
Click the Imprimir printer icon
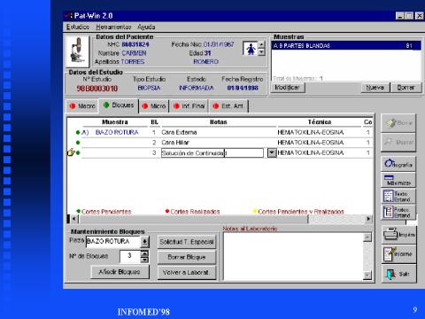[x=398, y=235]
